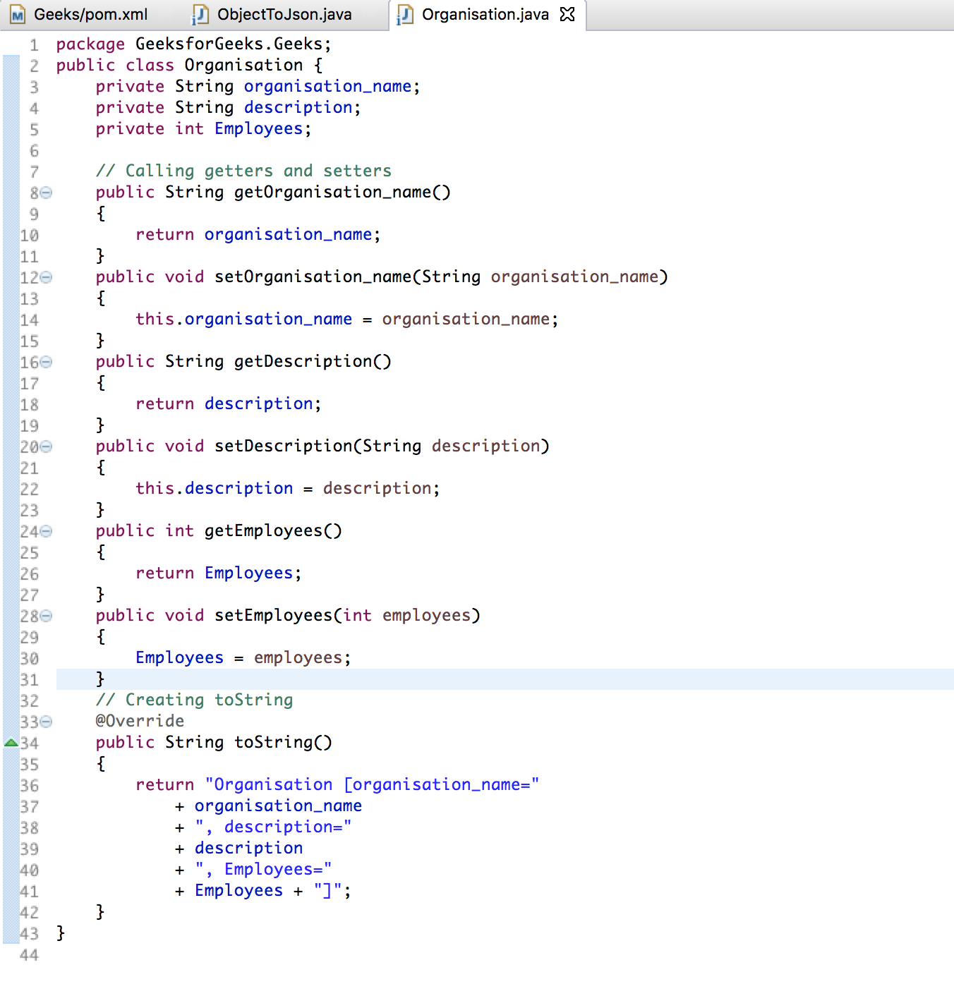The height and width of the screenshot is (996, 954).
Task: Fold the toString method at line 33
Action: (46, 722)
